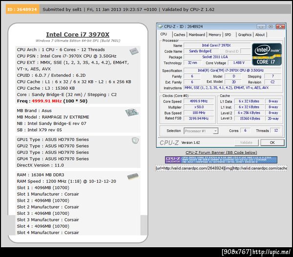The image size is (293, 257).
Task: Open the SPD tab
Action: click(228, 35)
